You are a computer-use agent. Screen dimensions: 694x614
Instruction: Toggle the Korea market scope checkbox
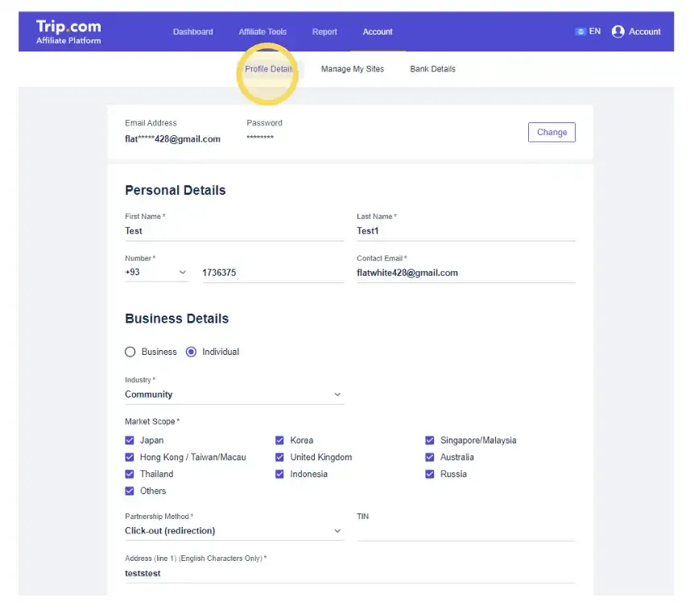pos(279,440)
